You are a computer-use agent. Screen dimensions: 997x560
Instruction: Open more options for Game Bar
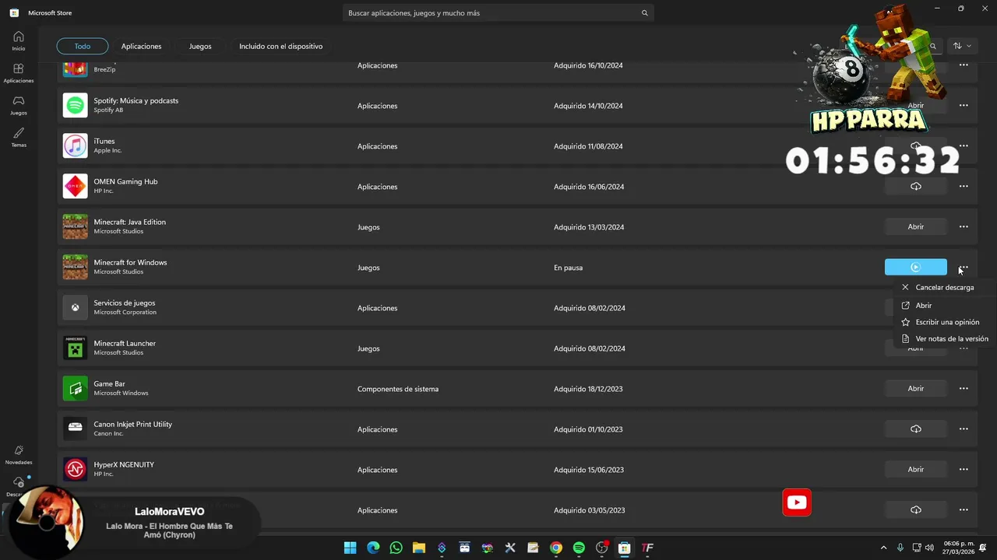click(964, 389)
